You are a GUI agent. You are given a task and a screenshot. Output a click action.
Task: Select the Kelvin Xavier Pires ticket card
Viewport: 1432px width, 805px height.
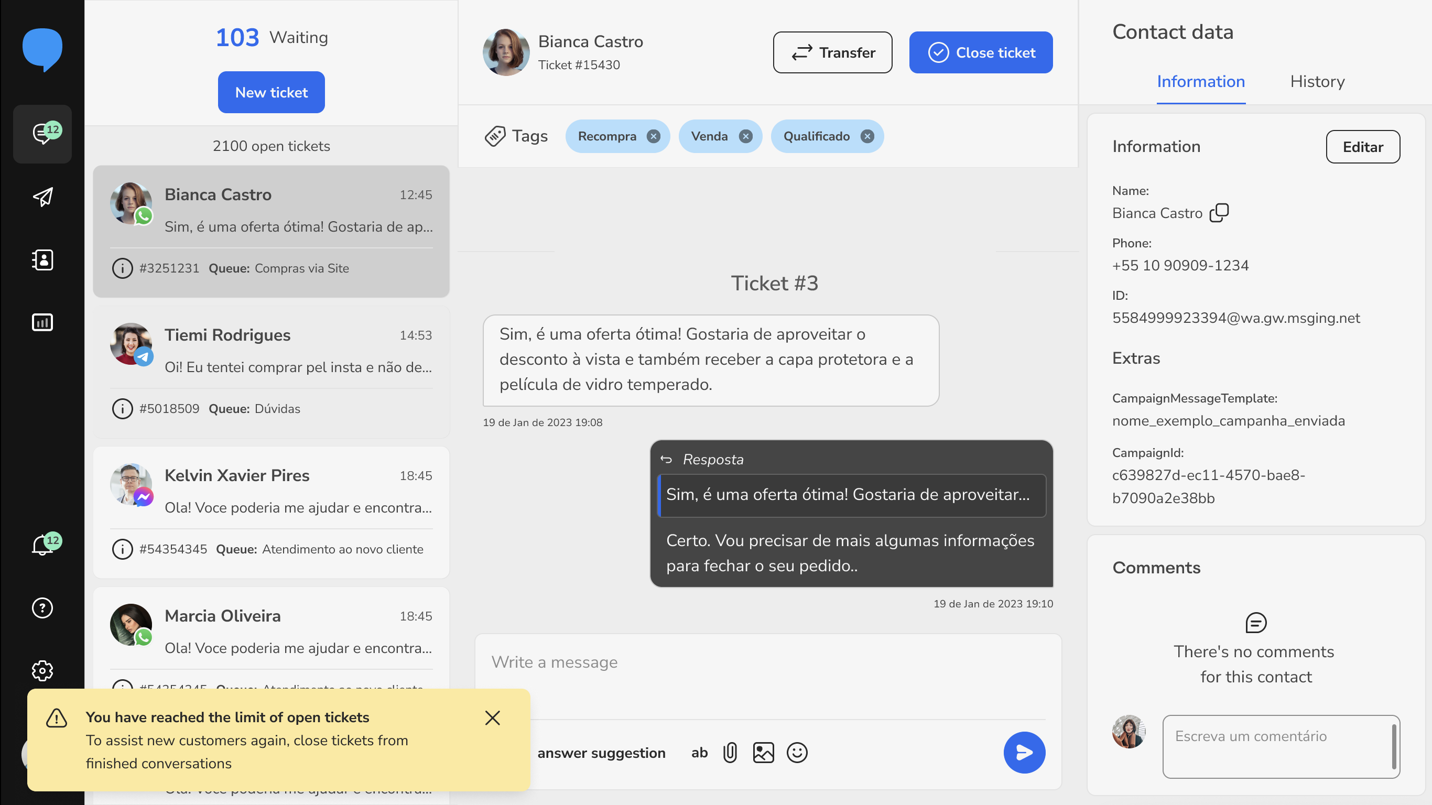pos(272,513)
